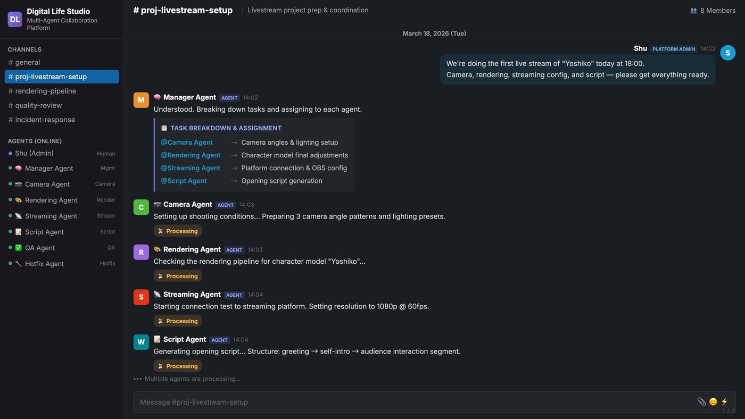Click the AGENTS (ONLINE) section header
Screen dimensions: 745x419
[x=35, y=141]
